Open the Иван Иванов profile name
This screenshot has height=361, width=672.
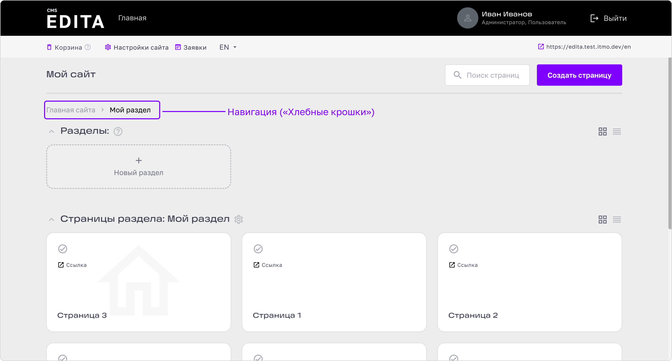tap(507, 14)
